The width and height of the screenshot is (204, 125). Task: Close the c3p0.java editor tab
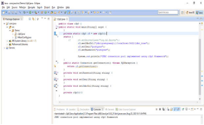point(67,19)
